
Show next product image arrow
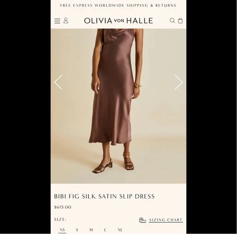pyautogui.click(x=179, y=83)
